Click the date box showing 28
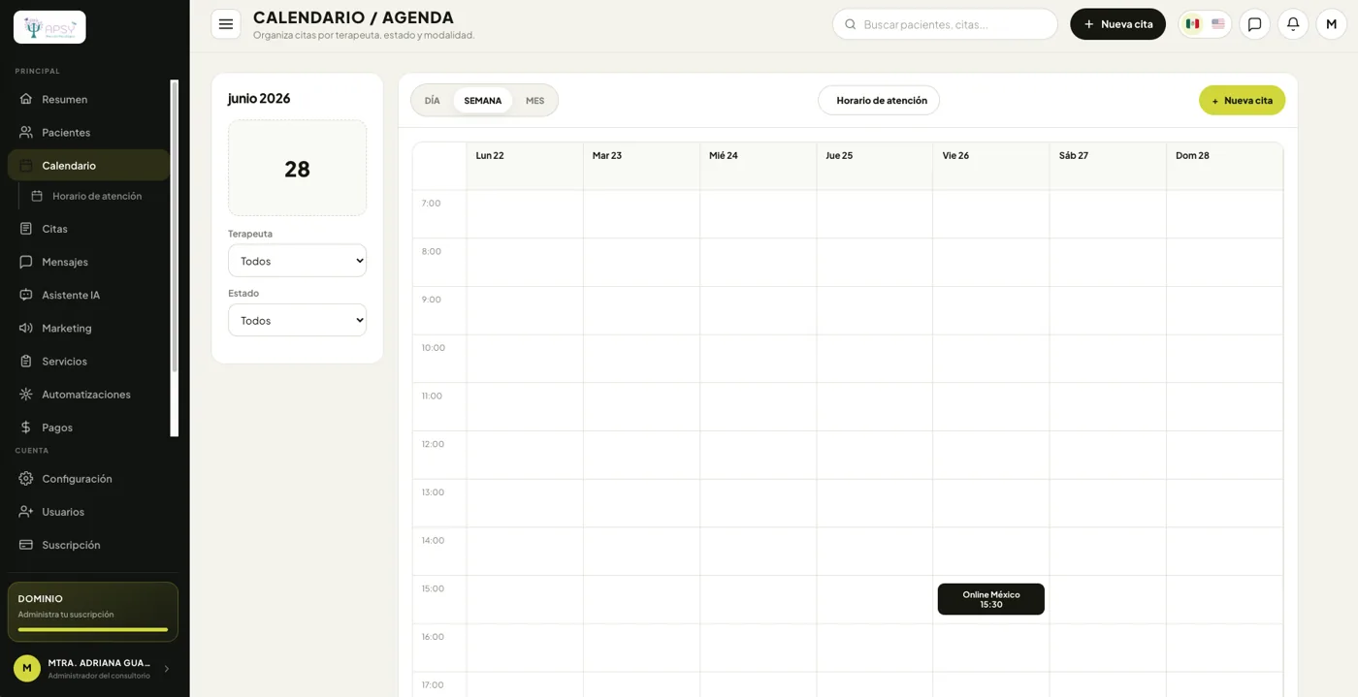 (297, 168)
